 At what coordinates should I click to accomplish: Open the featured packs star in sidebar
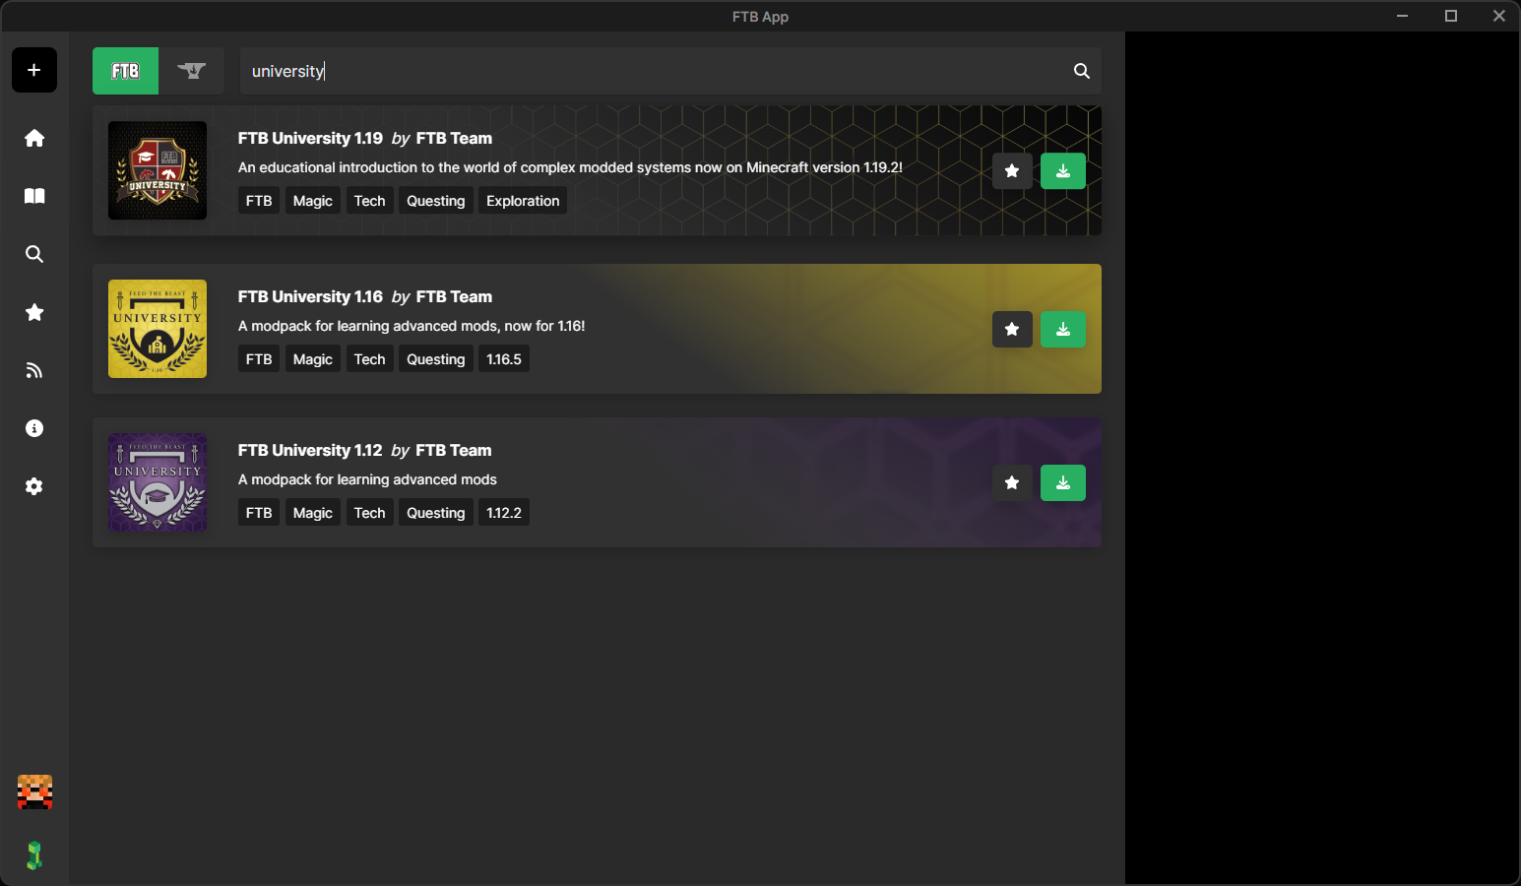[x=34, y=312]
